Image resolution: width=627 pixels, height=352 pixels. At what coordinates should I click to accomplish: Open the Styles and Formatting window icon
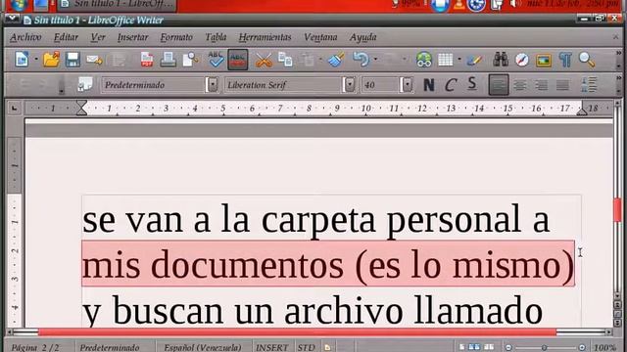click(85, 84)
